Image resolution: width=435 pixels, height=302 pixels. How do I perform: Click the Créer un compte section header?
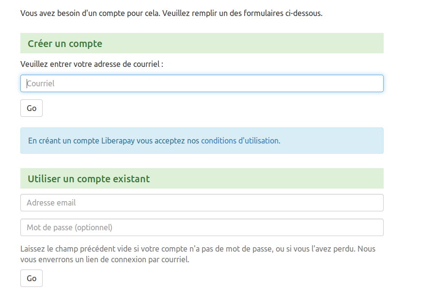pos(65,43)
